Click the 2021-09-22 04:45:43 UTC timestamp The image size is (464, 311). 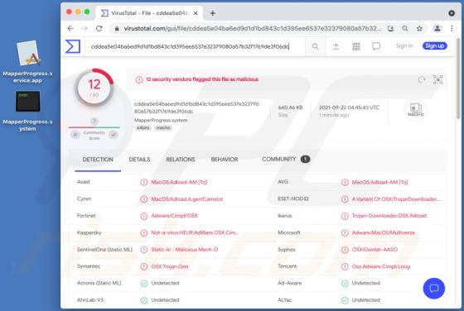(349, 108)
